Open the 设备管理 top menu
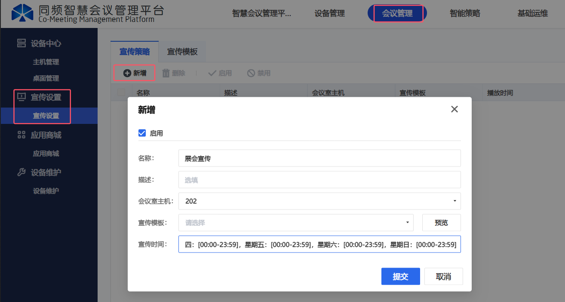Image resolution: width=565 pixels, height=302 pixels. (330, 13)
